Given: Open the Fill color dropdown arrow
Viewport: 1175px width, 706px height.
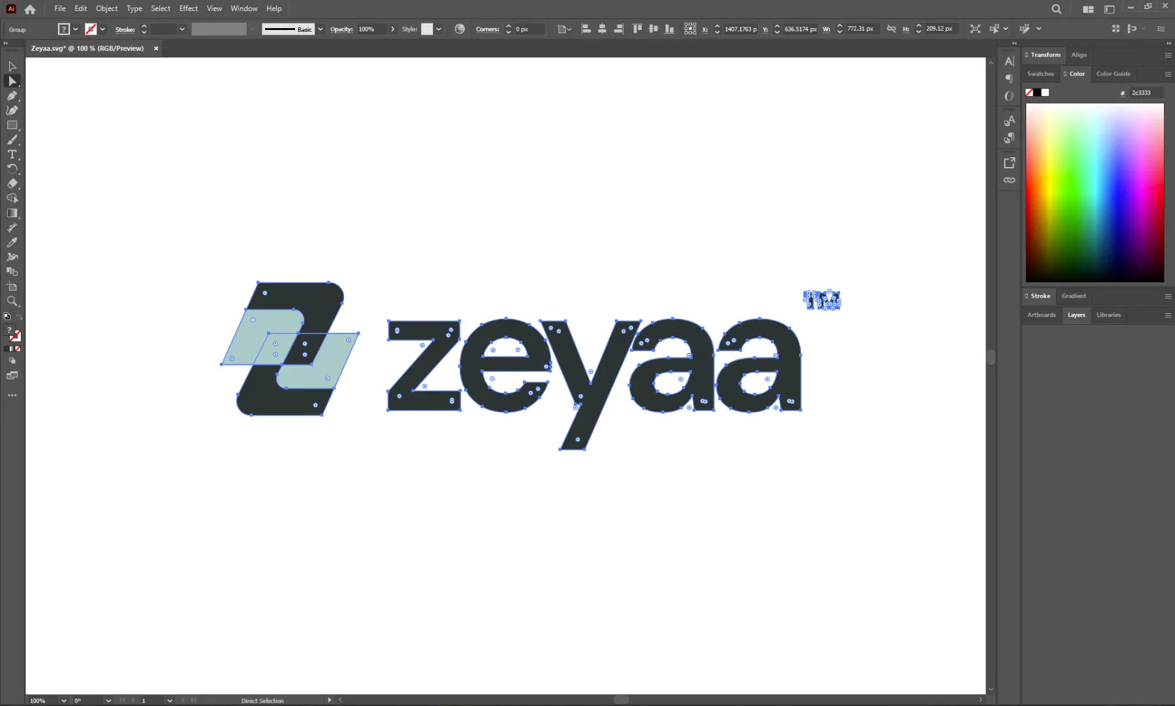Looking at the screenshot, I should (x=76, y=29).
